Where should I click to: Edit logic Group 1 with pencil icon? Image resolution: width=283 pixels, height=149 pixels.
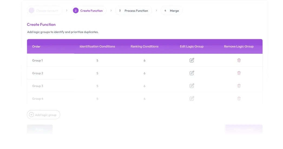point(192,60)
